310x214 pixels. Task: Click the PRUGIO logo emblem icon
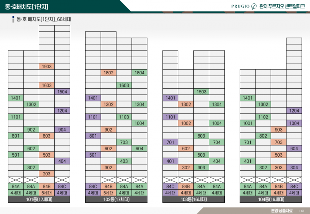(x=254, y=6)
